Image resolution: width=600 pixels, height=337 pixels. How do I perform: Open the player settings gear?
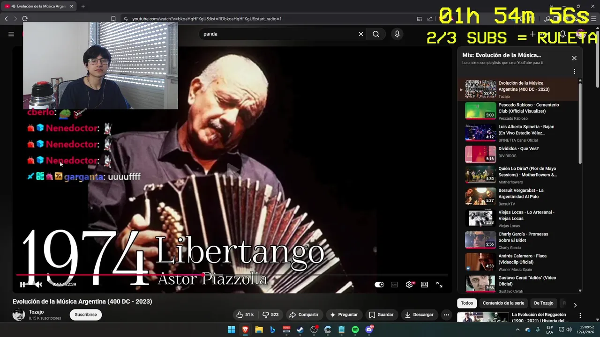tap(409, 285)
